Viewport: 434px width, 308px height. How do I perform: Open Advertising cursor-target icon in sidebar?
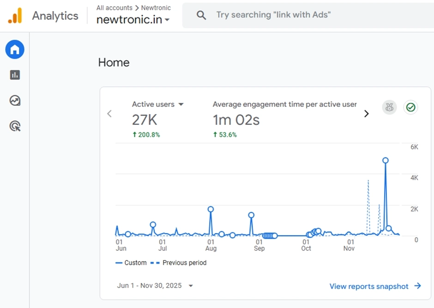[x=15, y=126]
